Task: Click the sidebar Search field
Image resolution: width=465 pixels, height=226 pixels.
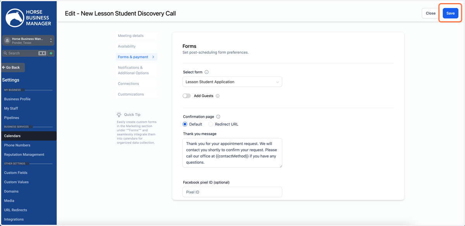Action: click(24, 53)
